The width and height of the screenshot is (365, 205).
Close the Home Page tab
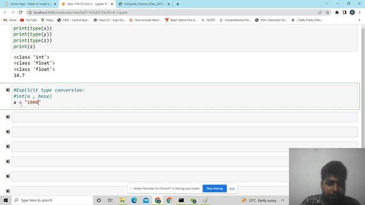point(55,4)
